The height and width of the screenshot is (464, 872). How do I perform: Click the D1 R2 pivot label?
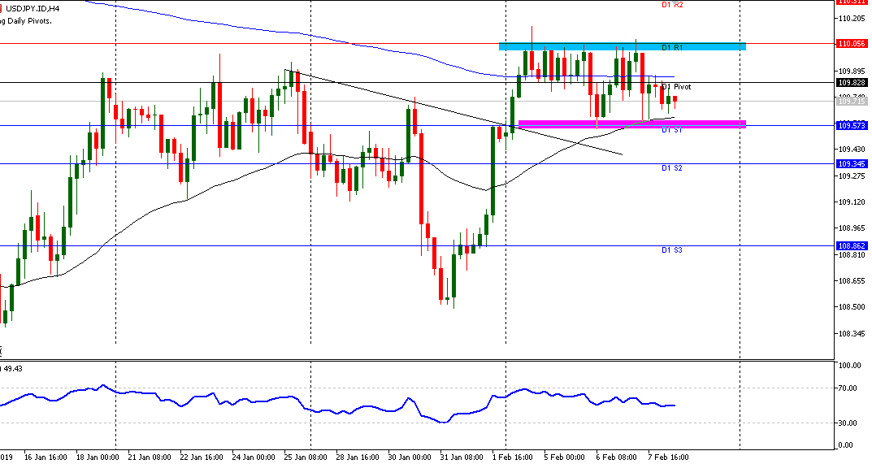point(671,5)
